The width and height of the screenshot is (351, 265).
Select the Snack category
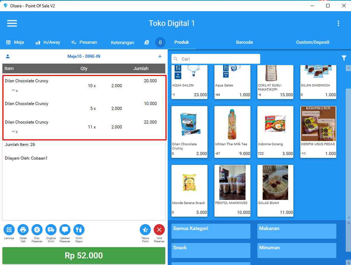211,250
